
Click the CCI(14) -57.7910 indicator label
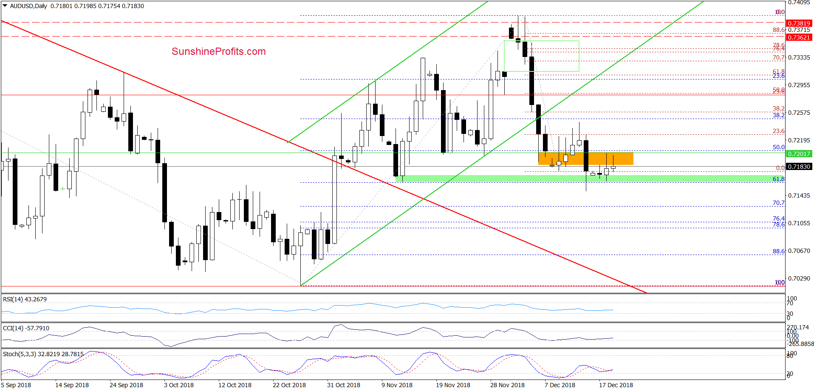pyautogui.click(x=26, y=328)
